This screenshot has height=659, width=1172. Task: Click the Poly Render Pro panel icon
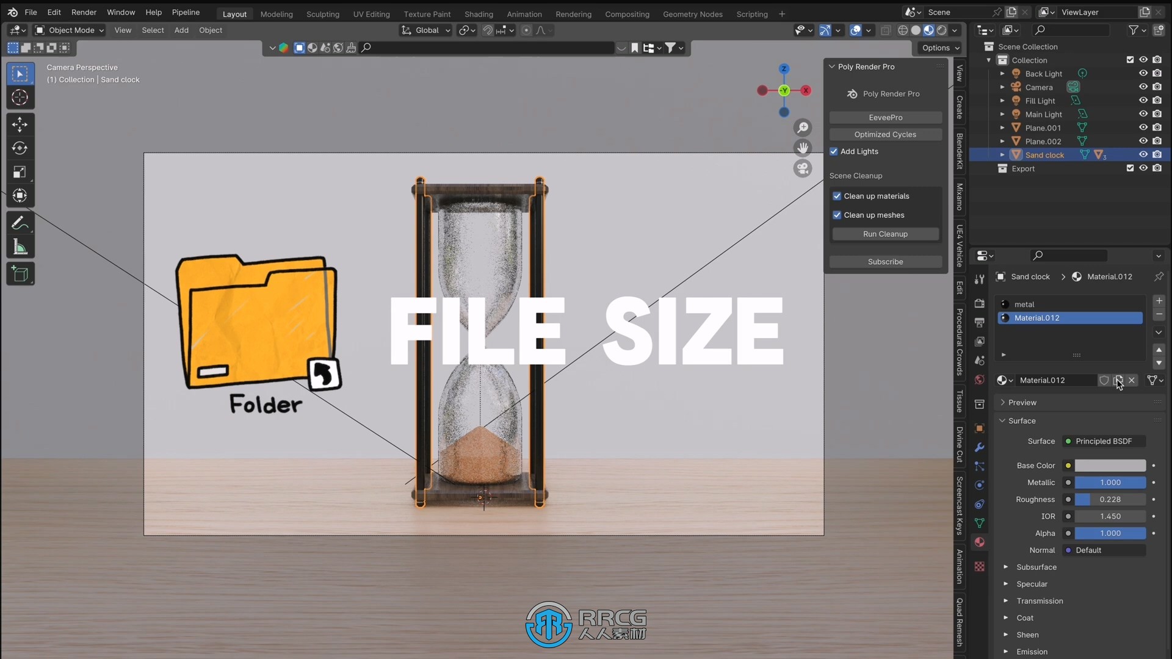pos(852,93)
